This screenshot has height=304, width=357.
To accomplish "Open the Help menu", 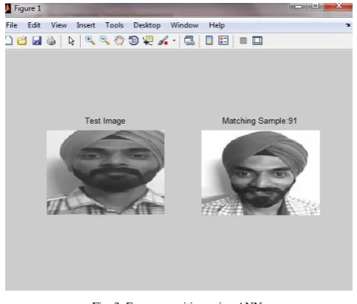I will click(217, 25).
